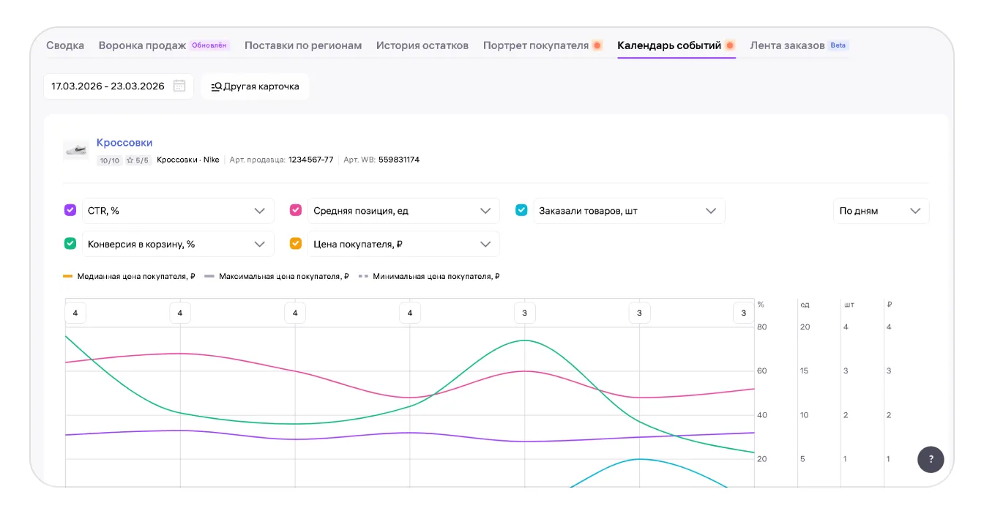Image resolution: width=984 pixels, height=514 pixels.
Task: Open the help question mark button
Action: [931, 459]
